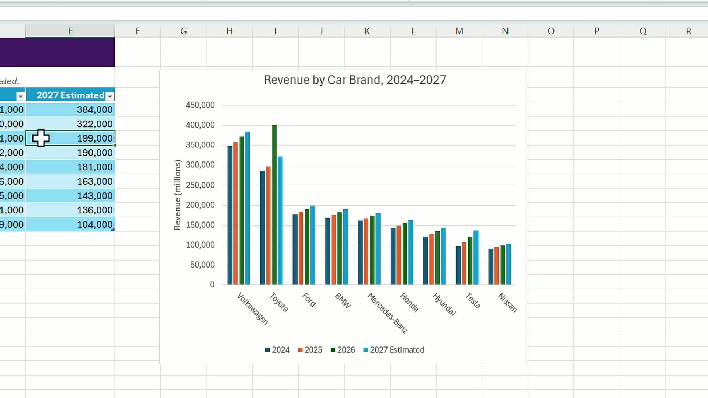Select Tesla's 2027 Estimated light blue bar

[x=476, y=258]
